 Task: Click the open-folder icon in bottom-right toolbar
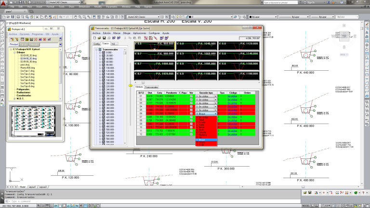[305, 193]
